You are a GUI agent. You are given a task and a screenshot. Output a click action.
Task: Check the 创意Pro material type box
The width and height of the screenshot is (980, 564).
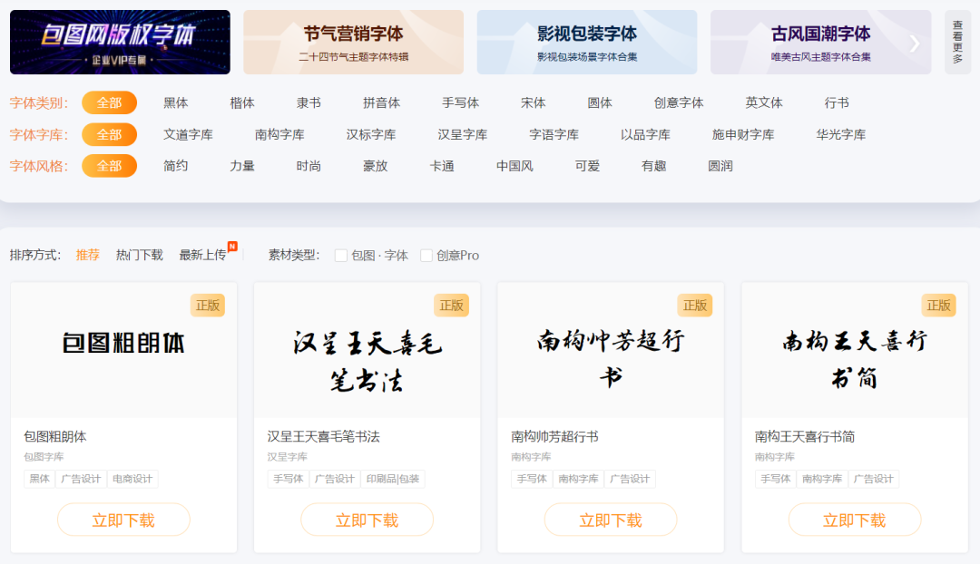click(x=426, y=256)
